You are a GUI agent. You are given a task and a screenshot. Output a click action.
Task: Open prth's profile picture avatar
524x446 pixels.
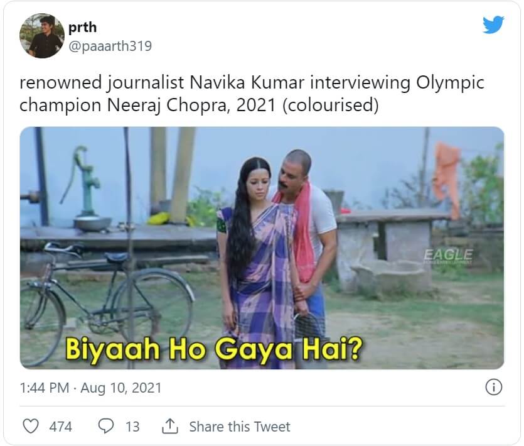[41, 37]
